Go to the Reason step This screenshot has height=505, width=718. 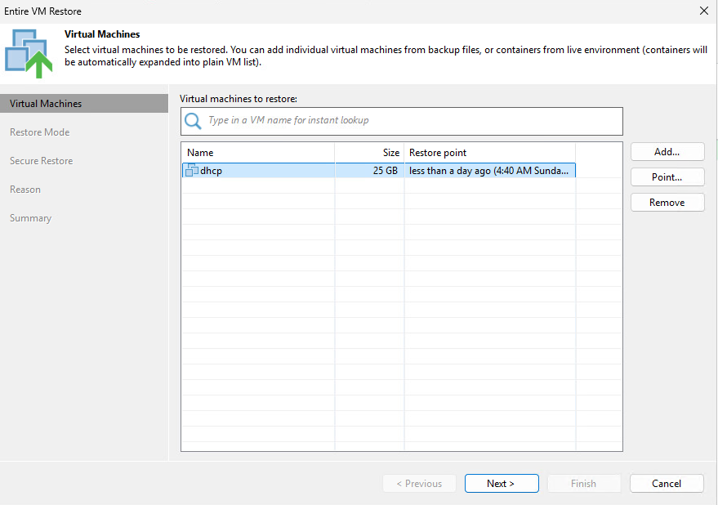[25, 189]
